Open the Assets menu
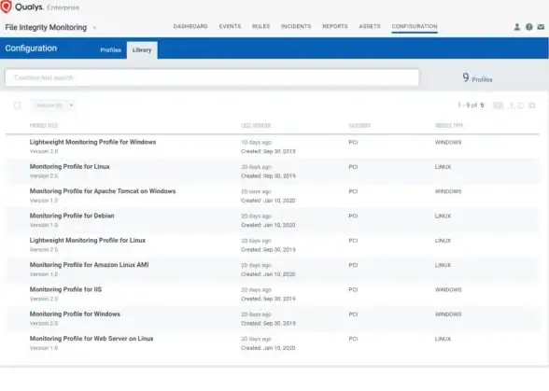Screen dimensions: 549x391 pos(370,26)
